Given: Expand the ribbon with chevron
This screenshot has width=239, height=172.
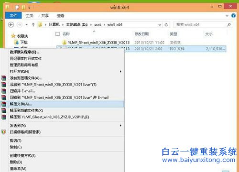Looking at the screenshot, I should click(227, 16).
